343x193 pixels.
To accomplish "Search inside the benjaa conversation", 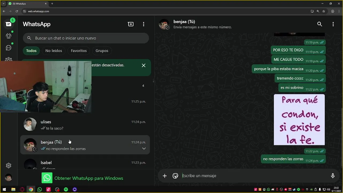I will point(320,24).
